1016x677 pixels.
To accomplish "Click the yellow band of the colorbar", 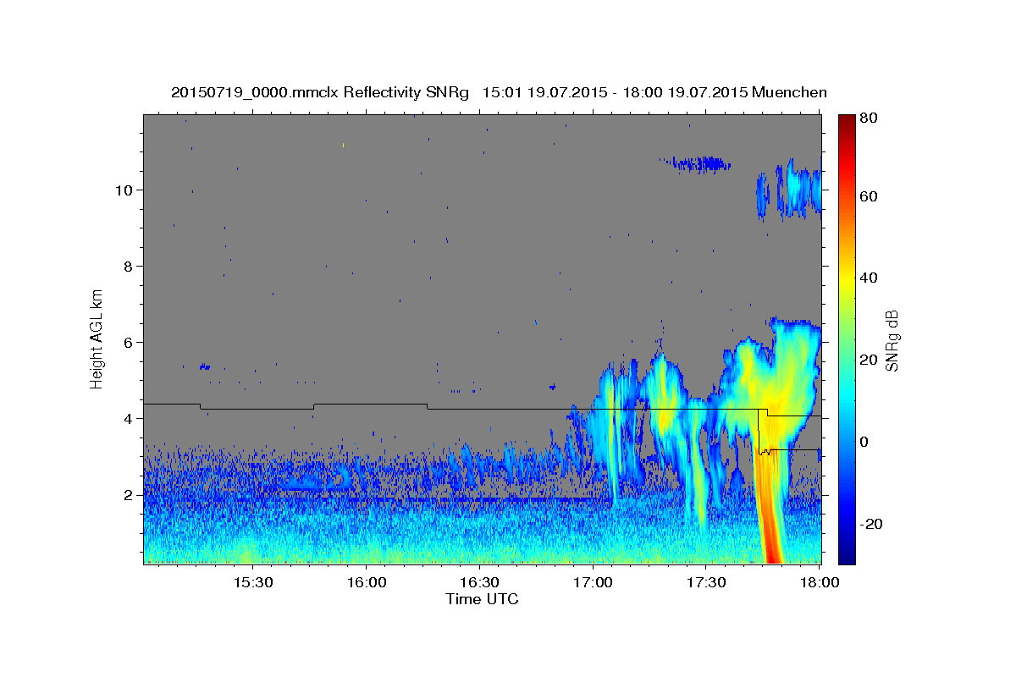I will pos(846,279).
